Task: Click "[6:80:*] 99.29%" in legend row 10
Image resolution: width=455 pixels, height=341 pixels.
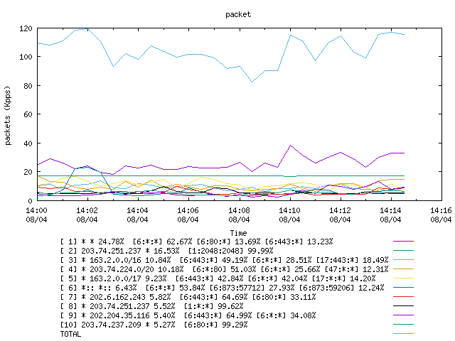Action: [216, 325]
